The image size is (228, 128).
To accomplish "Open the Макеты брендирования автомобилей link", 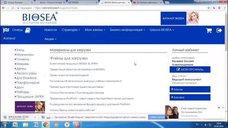I will click(x=72, y=110).
